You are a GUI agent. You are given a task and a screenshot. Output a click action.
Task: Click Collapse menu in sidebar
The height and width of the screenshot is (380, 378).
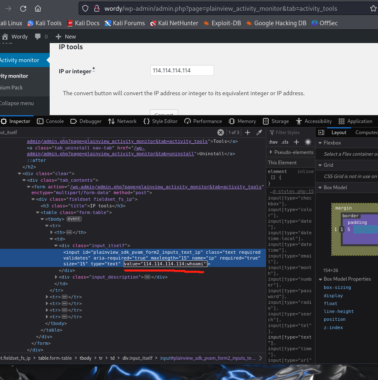(x=17, y=103)
